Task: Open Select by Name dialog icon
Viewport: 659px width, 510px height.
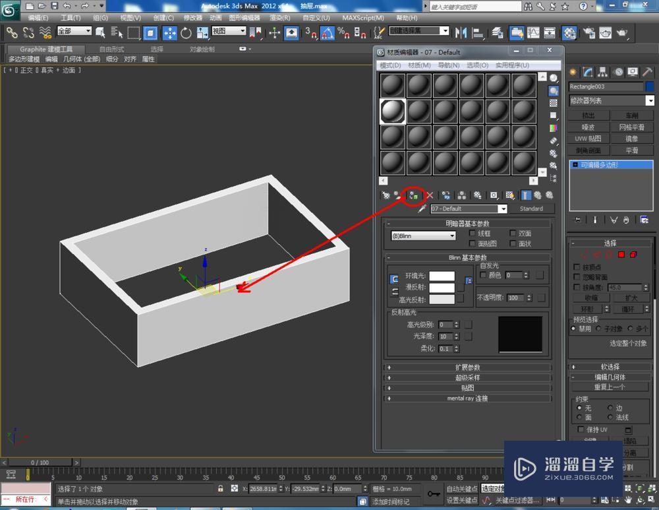Action: click(115, 33)
